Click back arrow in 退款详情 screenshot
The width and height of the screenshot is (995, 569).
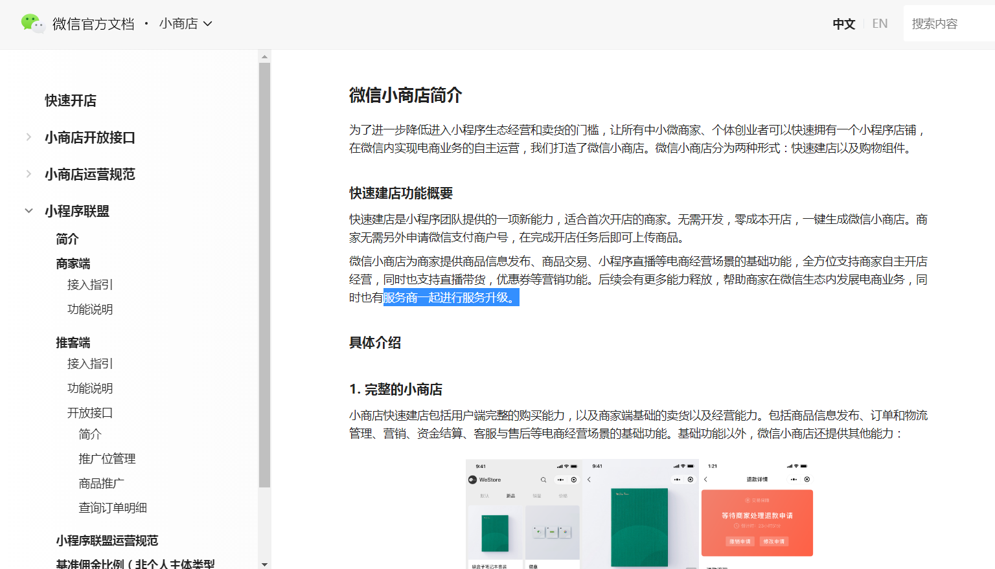pyautogui.click(x=705, y=480)
